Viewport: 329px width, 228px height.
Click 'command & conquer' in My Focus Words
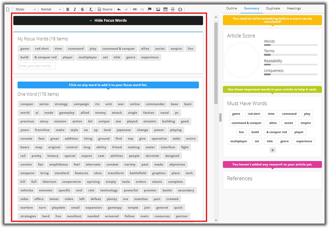119,49
